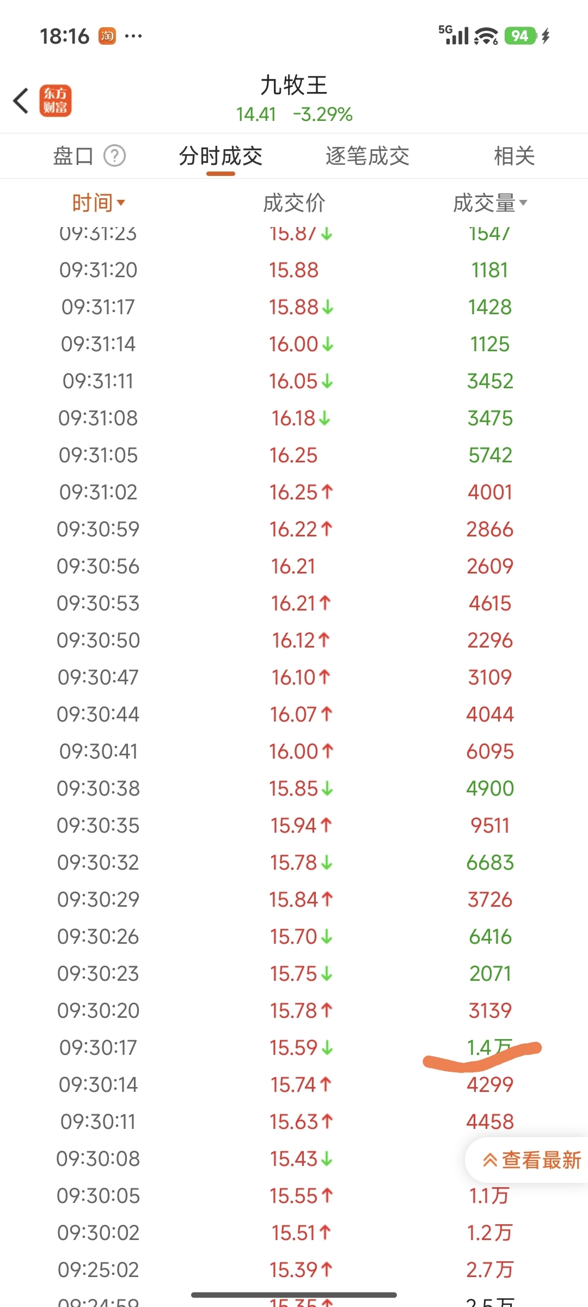The height and width of the screenshot is (1307, 588).
Task: Open the 相关 tab
Action: click(x=514, y=156)
